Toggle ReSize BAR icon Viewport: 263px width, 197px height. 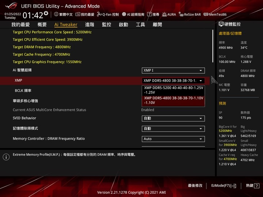(181, 14)
